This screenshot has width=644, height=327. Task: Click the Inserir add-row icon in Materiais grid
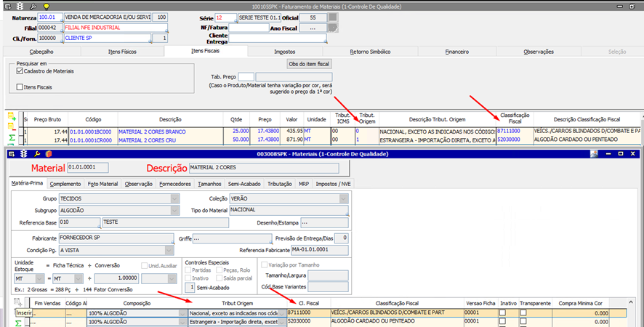coord(18,303)
